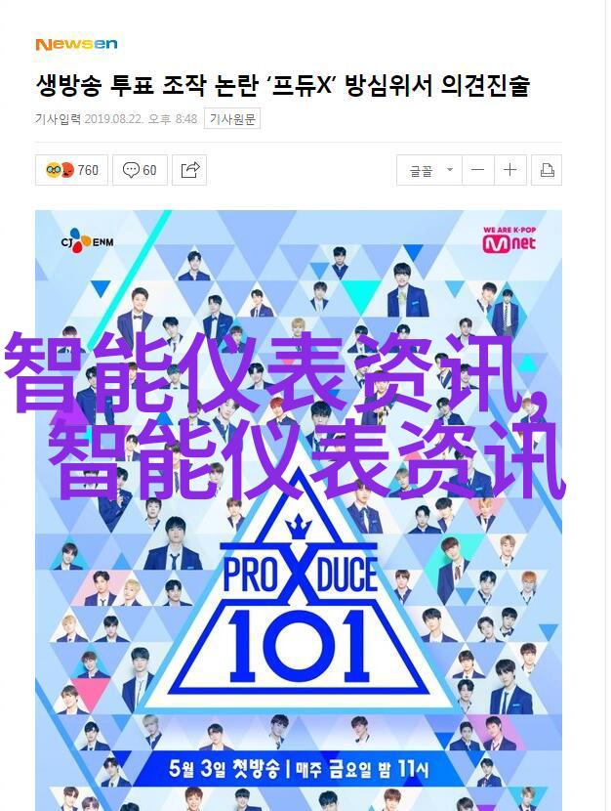
Task: Click the Mnet logo on poster
Action: point(509,239)
